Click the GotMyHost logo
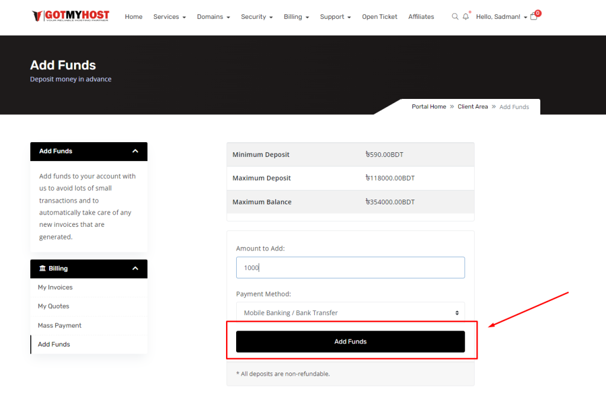606x404 pixels. tap(70, 16)
